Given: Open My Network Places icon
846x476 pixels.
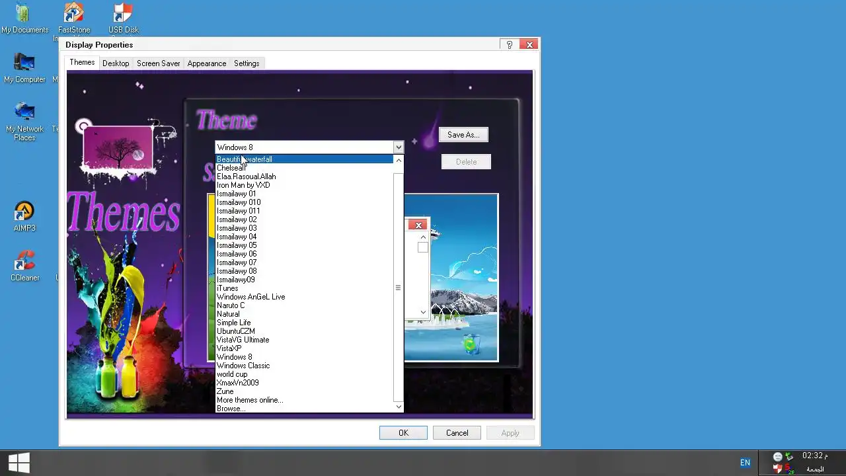Looking at the screenshot, I should tap(24, 122).
